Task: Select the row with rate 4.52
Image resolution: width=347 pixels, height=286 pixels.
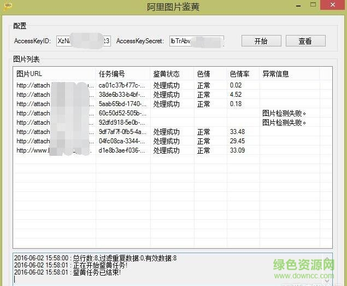Action: point(236,95)
